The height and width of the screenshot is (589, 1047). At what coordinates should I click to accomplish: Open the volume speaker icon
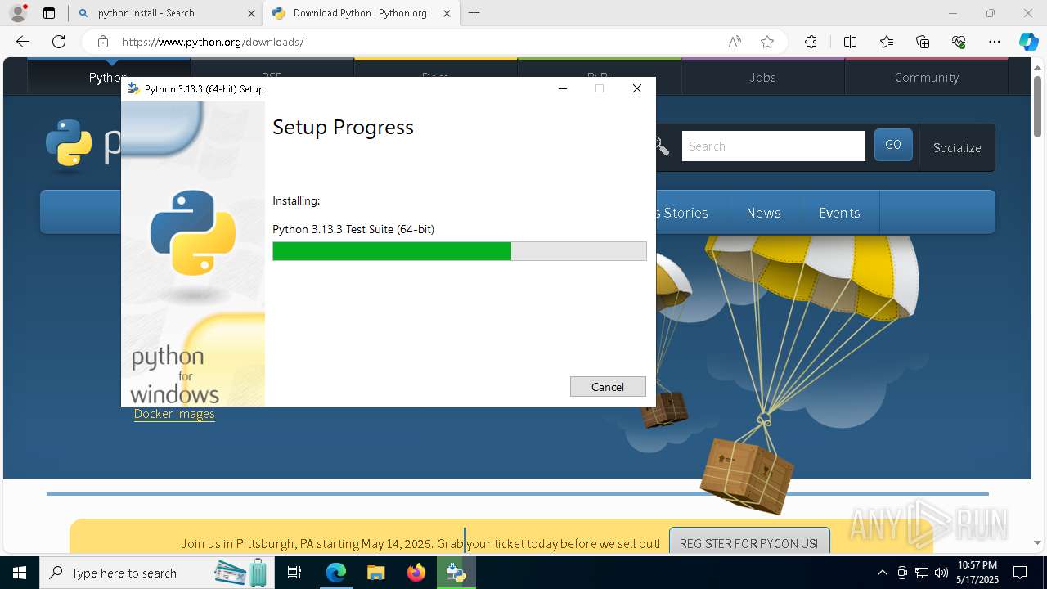[941, 573]
